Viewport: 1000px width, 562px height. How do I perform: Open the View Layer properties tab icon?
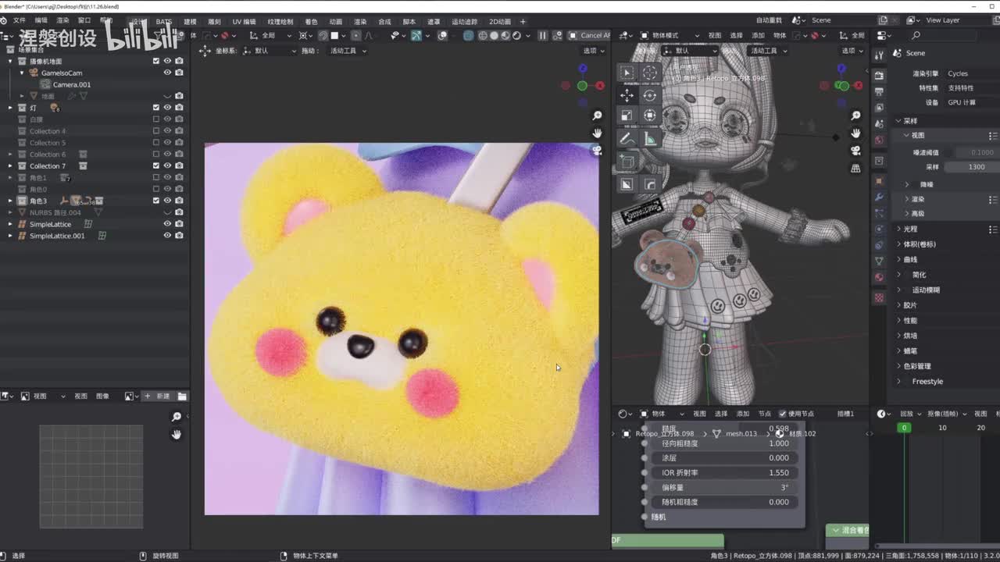pos(879,108)
